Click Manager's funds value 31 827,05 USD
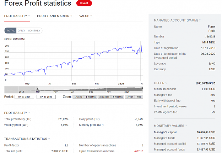 206,138
